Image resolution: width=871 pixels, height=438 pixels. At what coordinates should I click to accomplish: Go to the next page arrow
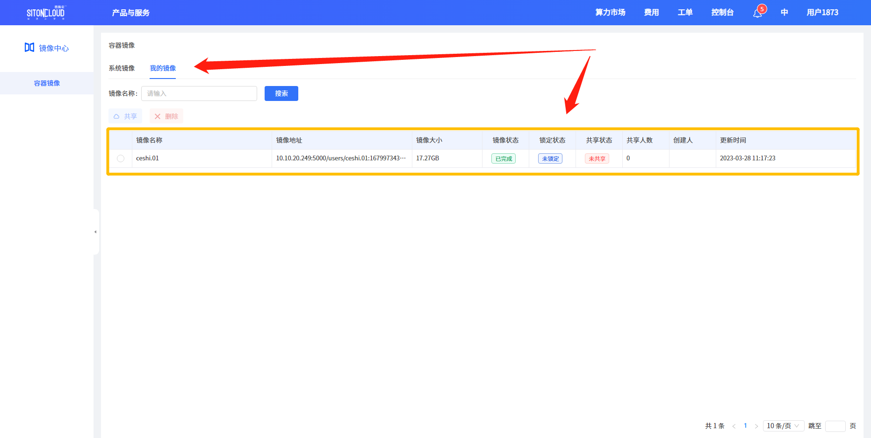click(x=756, y=426)
